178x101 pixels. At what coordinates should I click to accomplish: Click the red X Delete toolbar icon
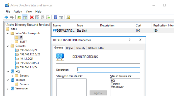(32, 17)
